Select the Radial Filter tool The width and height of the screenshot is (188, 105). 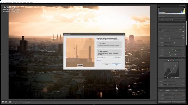[x=170, y=20]
